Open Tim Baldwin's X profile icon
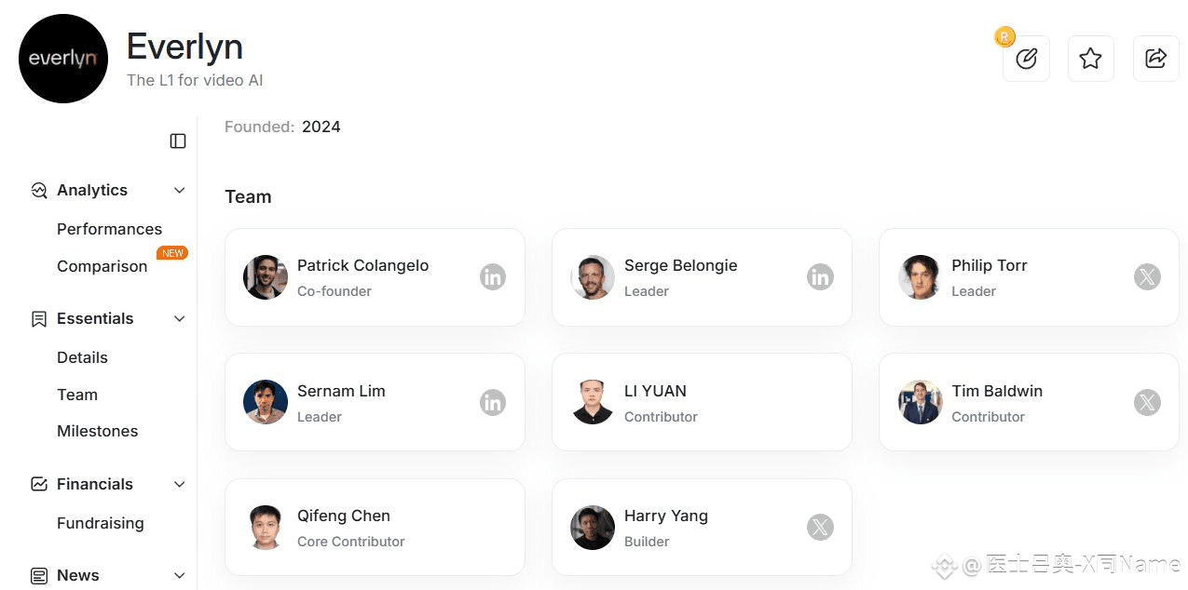1188x590 pixels. [1147, 402]
